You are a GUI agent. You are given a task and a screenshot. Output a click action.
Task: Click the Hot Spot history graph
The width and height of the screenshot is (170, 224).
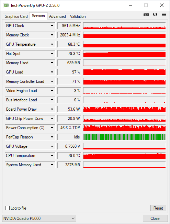pos(124,54)
